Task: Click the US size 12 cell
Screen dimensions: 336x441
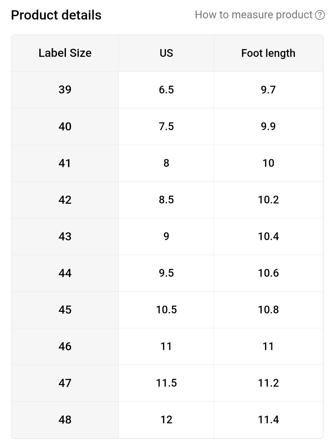Action: point(166,420)
